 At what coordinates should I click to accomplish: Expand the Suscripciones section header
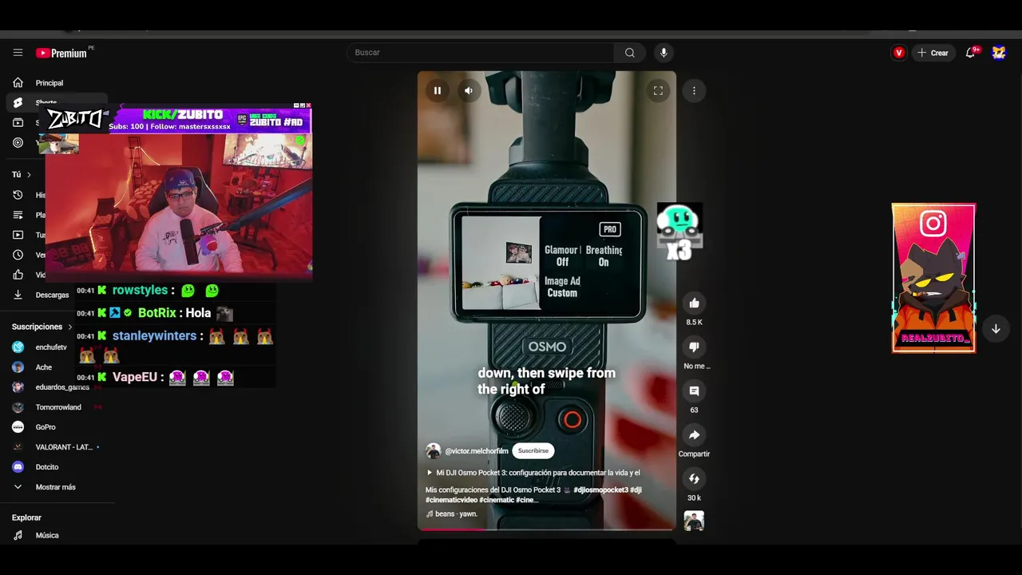[42, 327]
